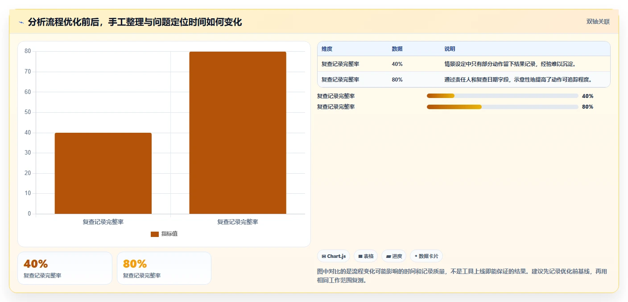
Task: Click the heading 分析流程优化前后
Action: tap(135, 22)
